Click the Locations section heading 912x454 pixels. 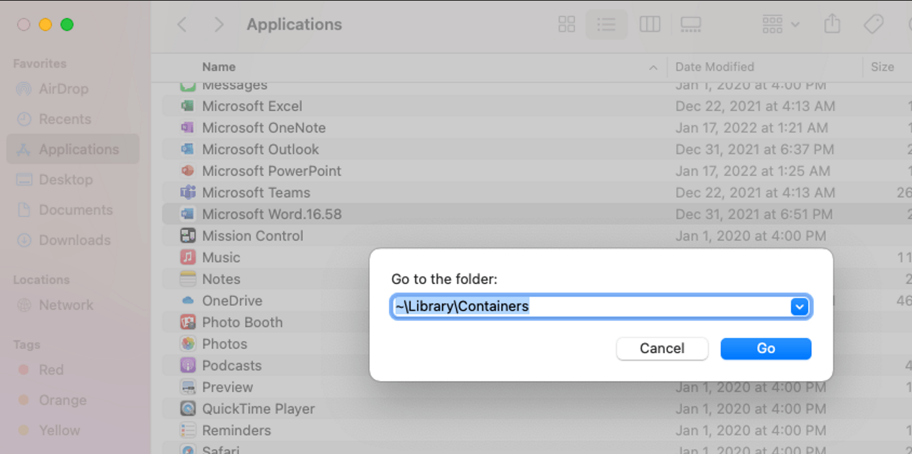41,280
